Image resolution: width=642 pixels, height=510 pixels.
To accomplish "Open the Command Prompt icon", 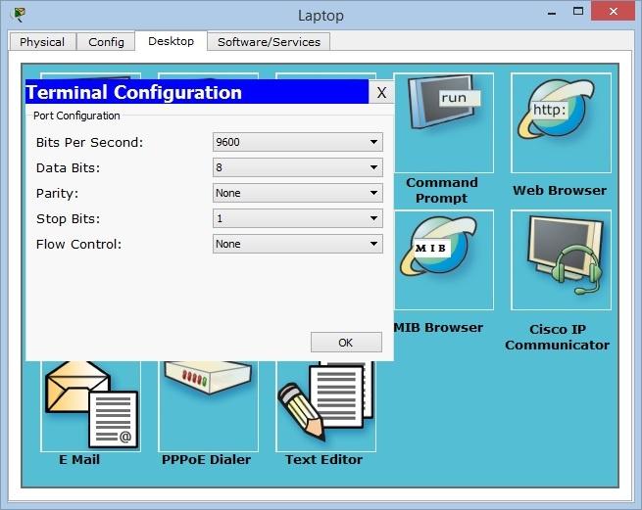I will 443,122.
